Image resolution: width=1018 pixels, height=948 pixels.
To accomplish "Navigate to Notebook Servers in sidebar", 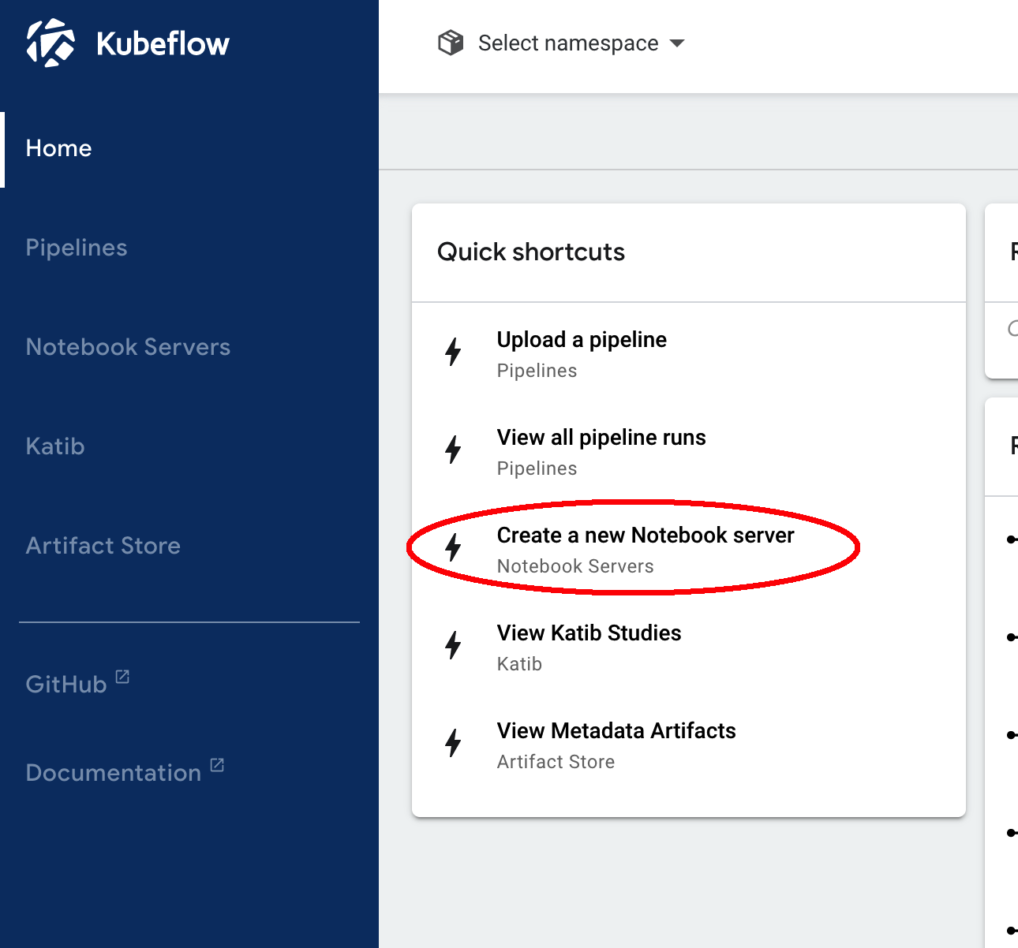I will pyautogui.click(x=128, y=347).
